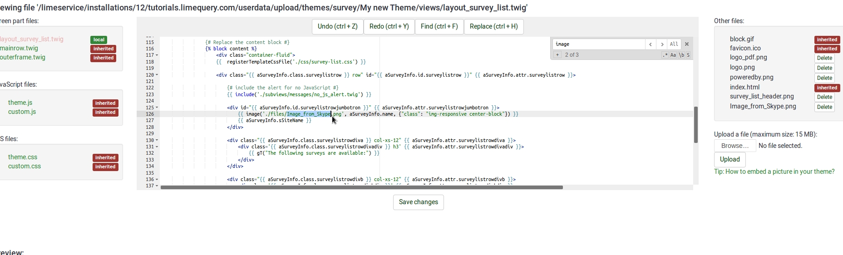
Task: Open the 'How to embed a picture' tip
Action: [774, 172]
